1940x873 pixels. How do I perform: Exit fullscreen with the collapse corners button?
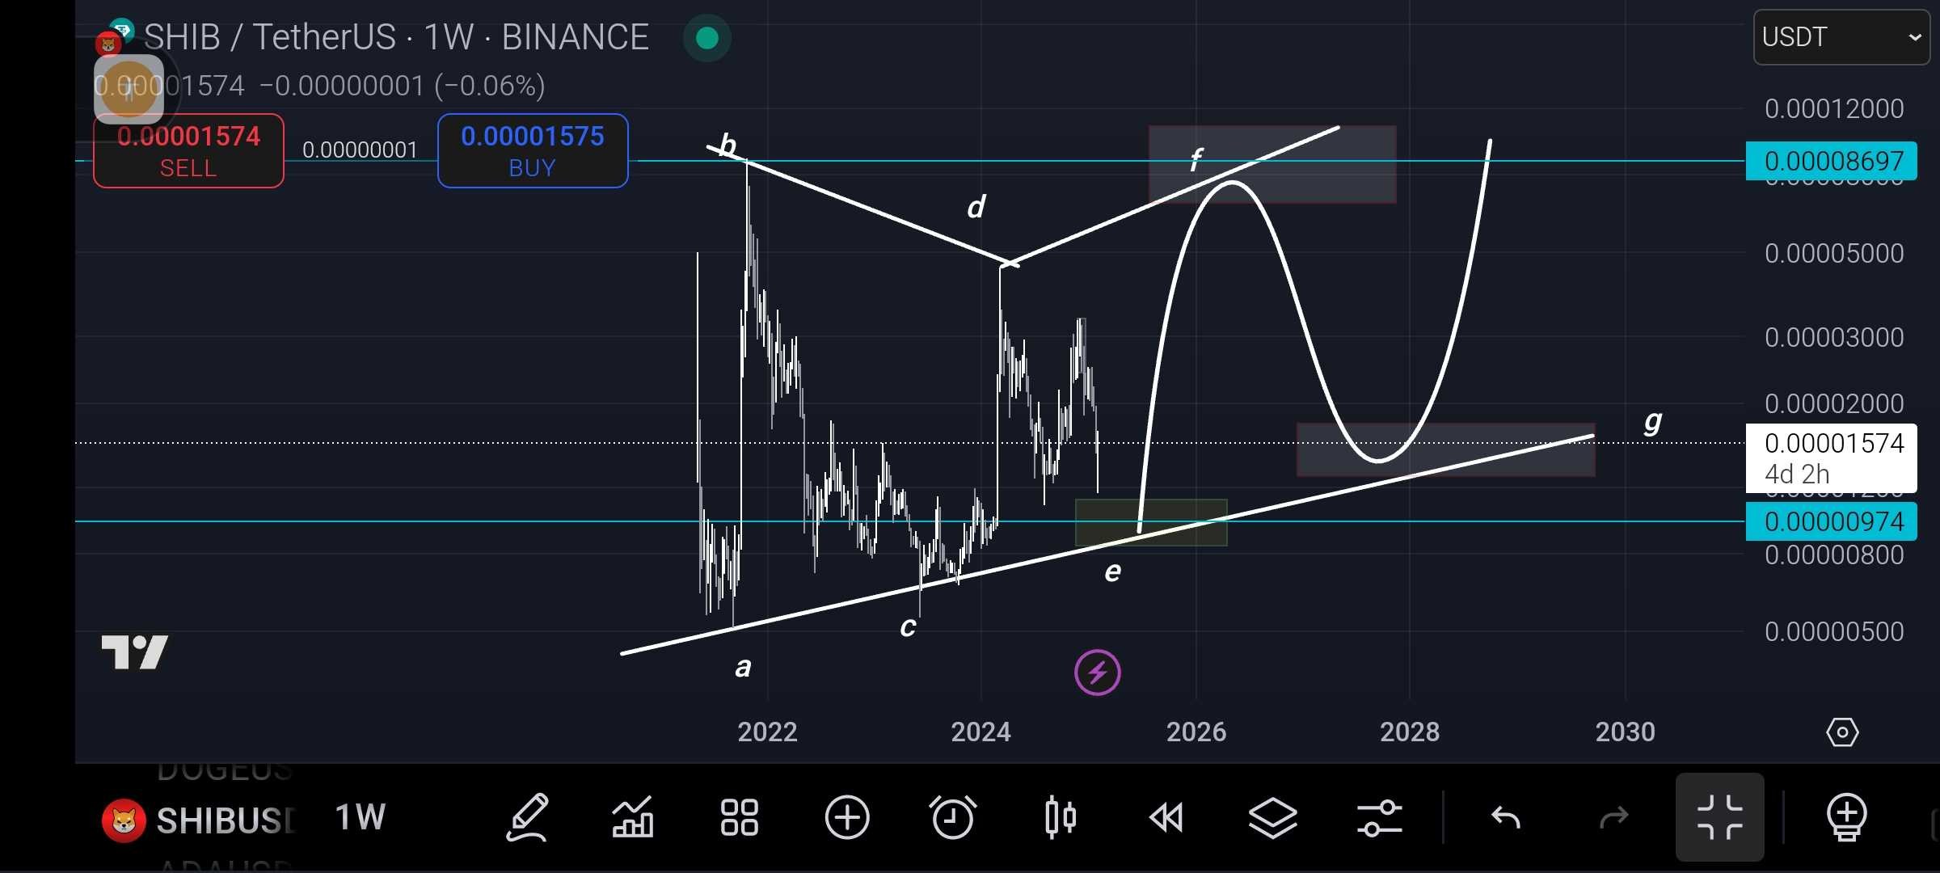tap(1720, 818)
